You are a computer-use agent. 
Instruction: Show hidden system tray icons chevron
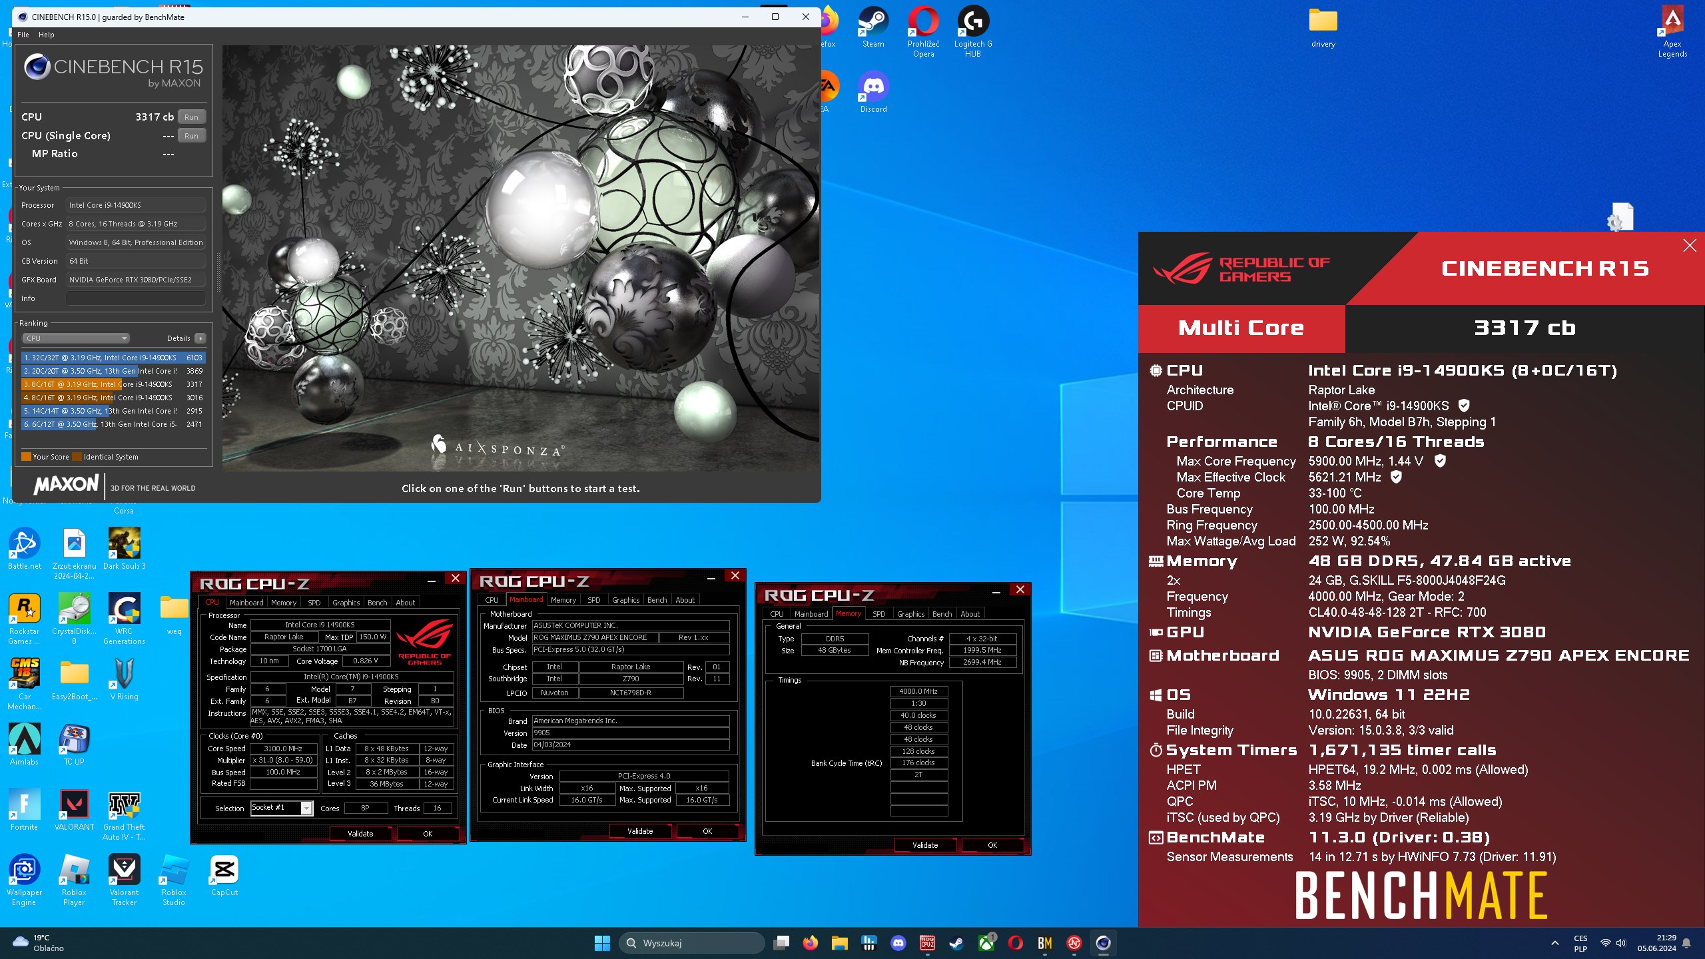coord(1554,943)
